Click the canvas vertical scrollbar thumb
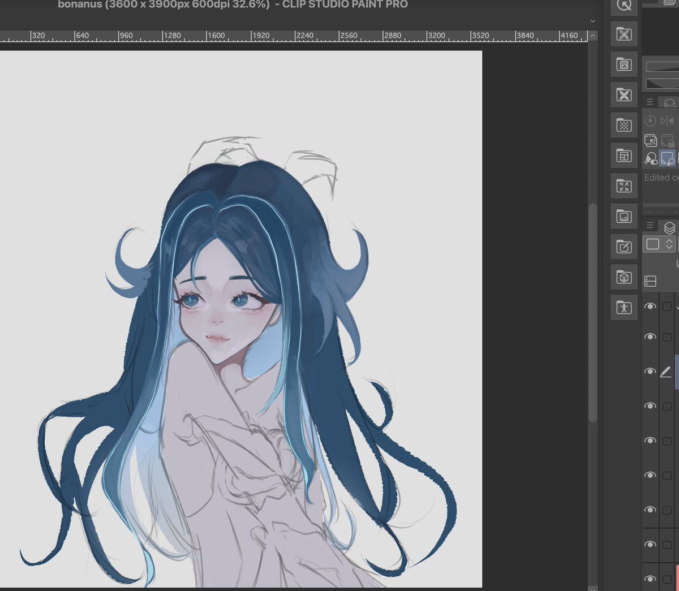The height and width of the screenshot is (591, 679). 592,313
